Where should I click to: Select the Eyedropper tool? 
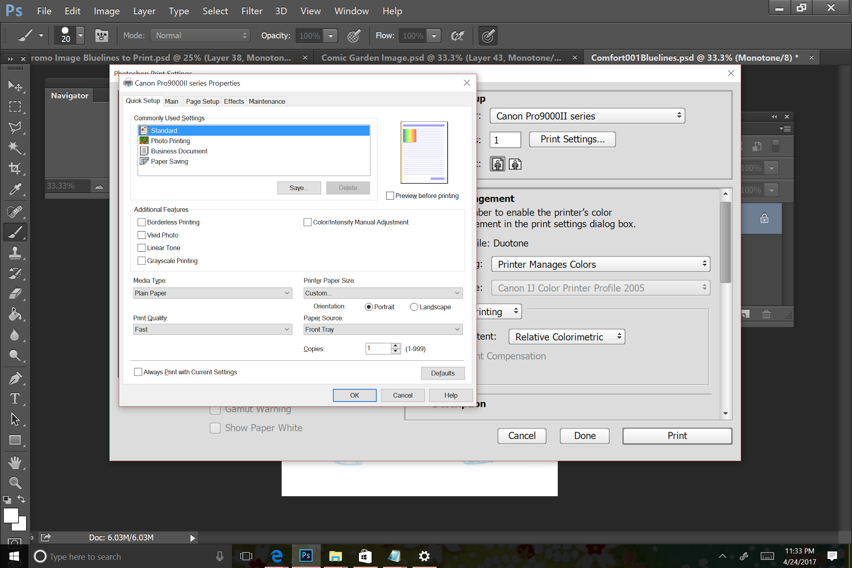coord(15,189)
